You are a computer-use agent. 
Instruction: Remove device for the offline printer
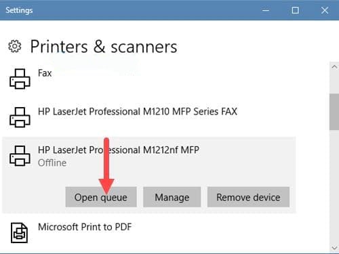pyautogui.click(x=248, y=197)
